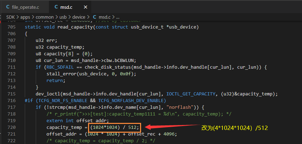Click line number 716 in gutter
Screen dimensions: 302x144
pyautogui.click(x=11, y=101)
